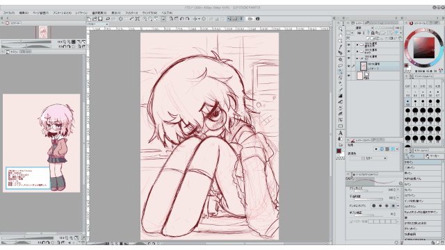Click the Zoom in icon in command bar
The image size is (445, 250).
coord(145,19)
